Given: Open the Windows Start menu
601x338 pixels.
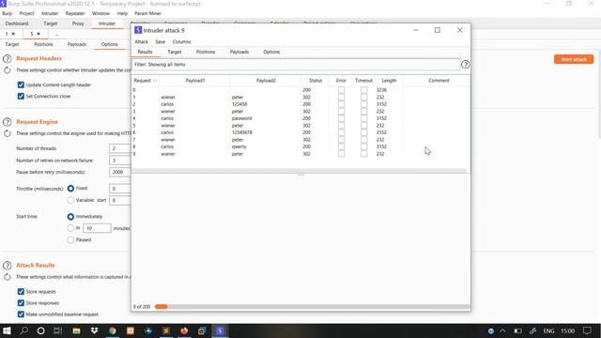Looking at the screenshot, I should tap(7, 330).
